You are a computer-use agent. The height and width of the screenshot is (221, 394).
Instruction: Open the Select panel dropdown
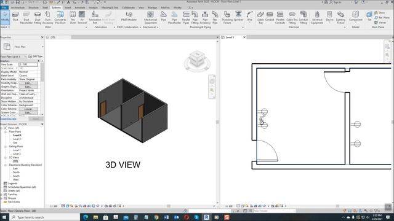coord(5,27)
